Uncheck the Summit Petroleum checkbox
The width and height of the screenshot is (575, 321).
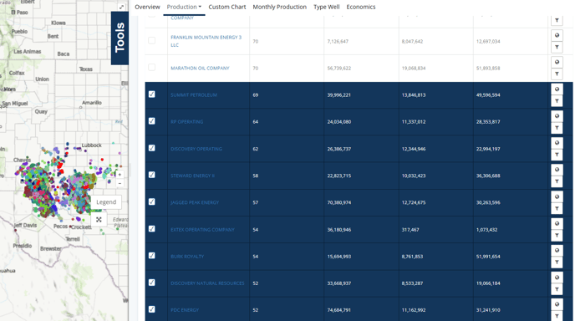click(x=152, y=94)
